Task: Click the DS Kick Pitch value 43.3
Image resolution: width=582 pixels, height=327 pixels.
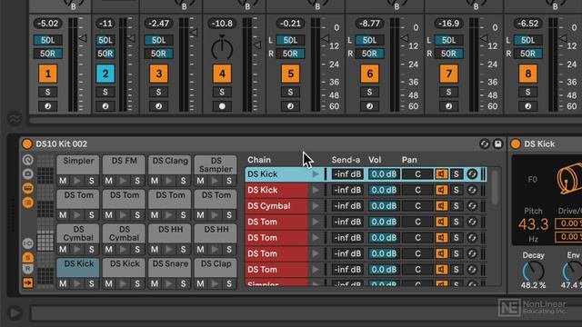Action: click(x=534, y=224)
